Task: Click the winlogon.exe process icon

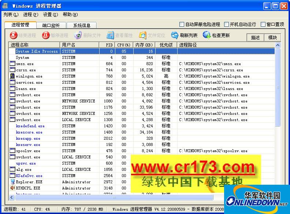Action: click(x=12, y=76)
